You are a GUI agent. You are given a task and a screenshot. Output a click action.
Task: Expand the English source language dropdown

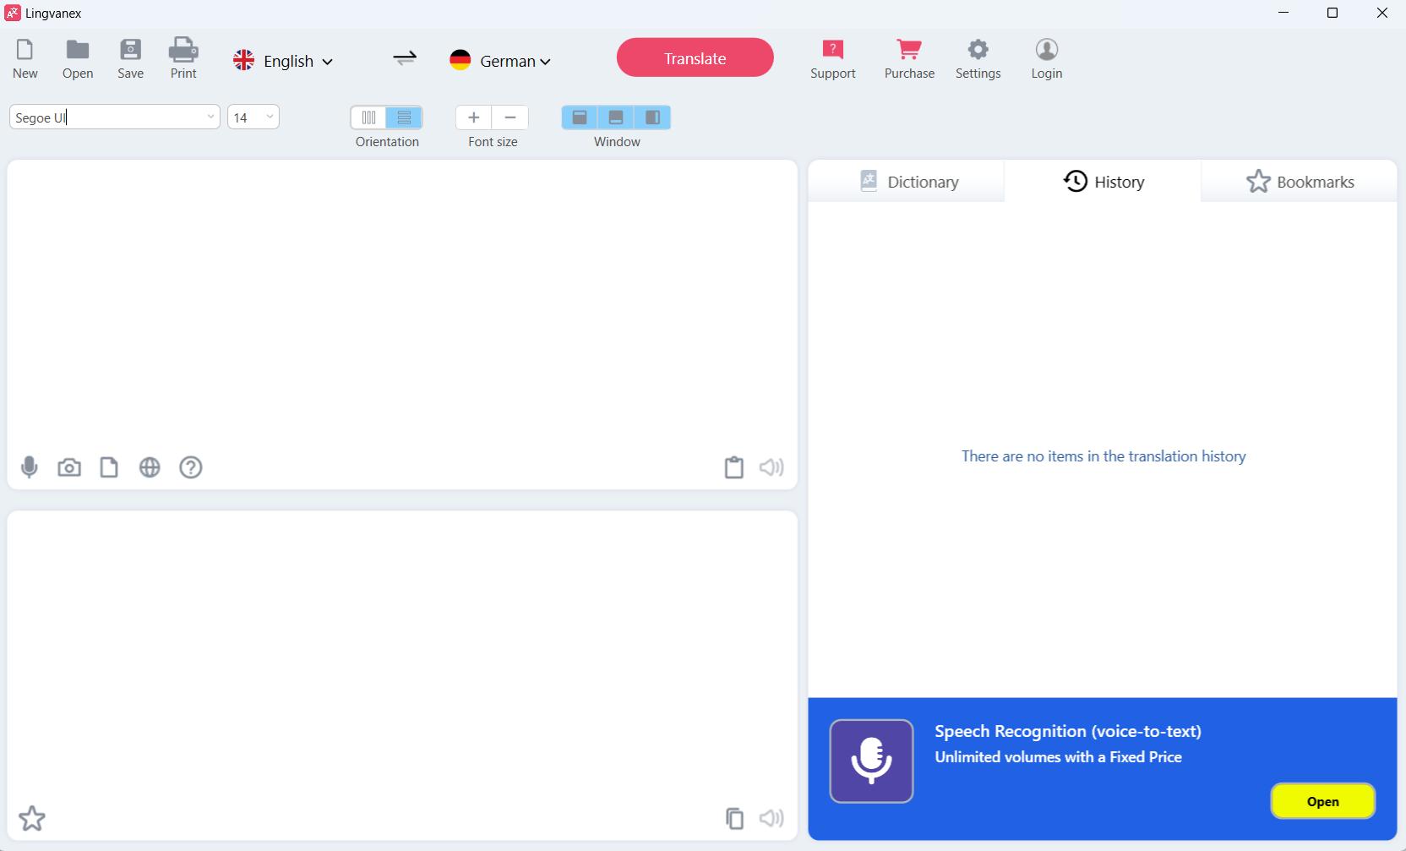[x=283, y=61]
